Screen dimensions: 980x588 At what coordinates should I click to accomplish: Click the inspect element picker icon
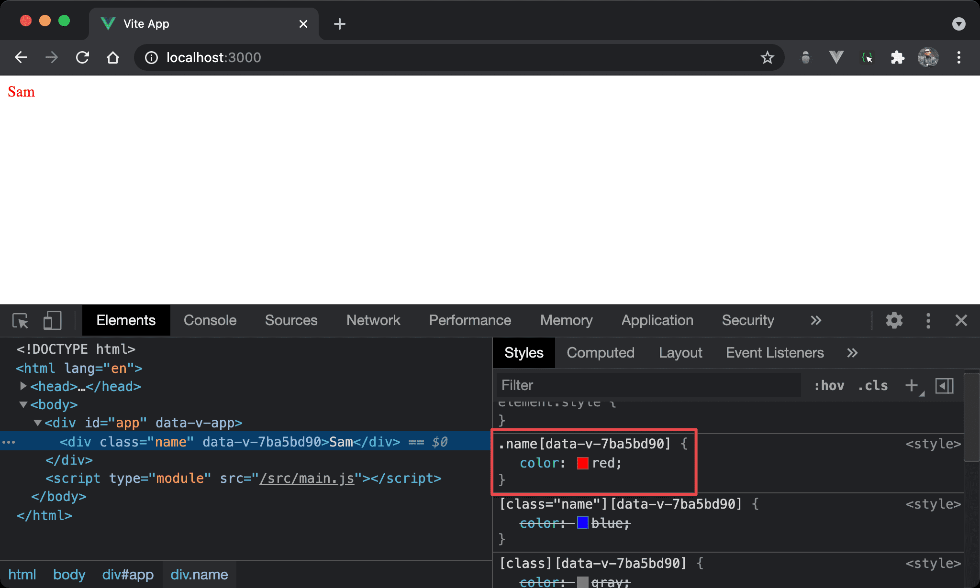click(20, 320)
